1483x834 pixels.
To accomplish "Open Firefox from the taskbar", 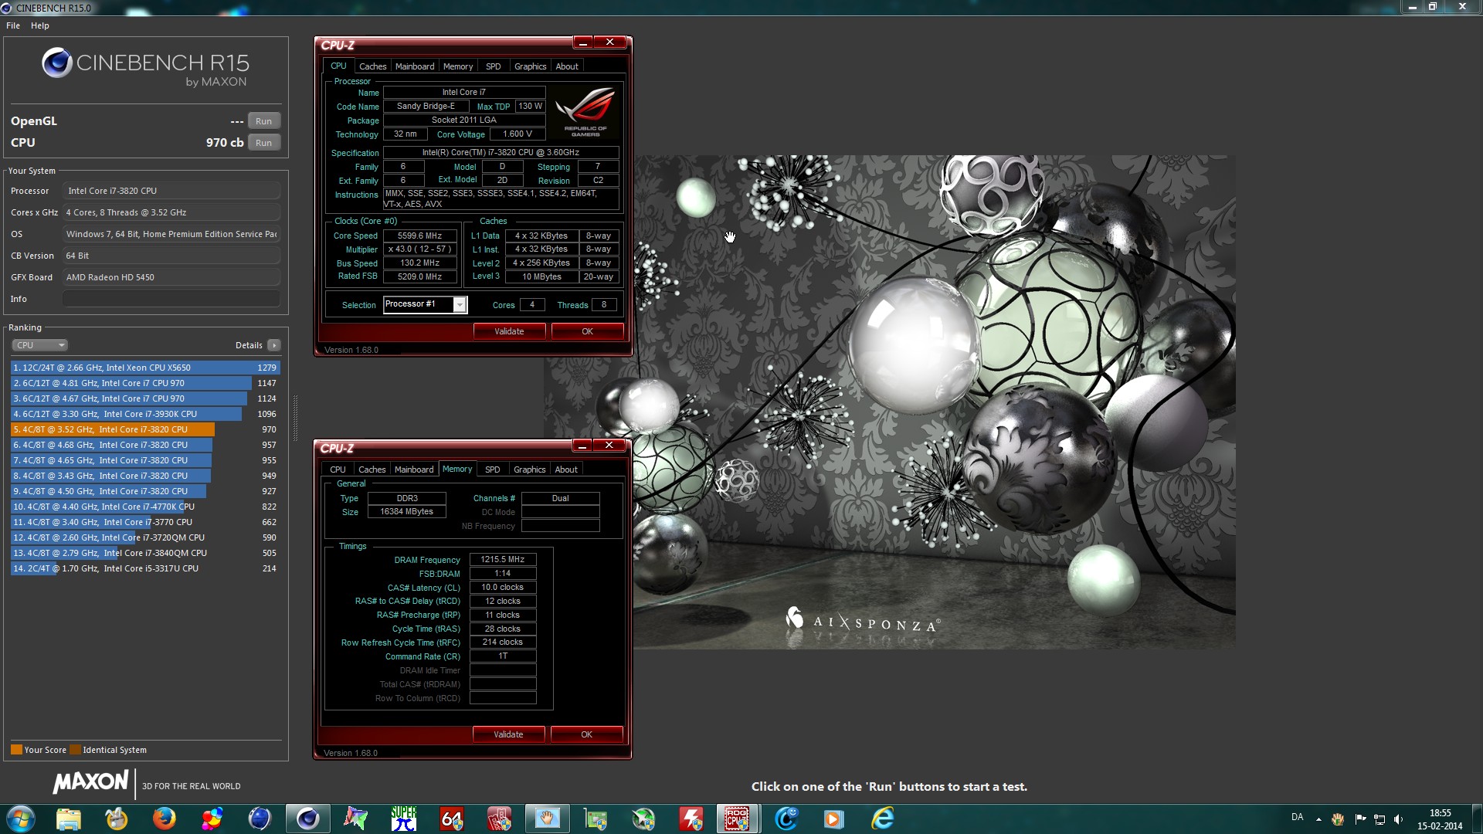I will point(164,819).
